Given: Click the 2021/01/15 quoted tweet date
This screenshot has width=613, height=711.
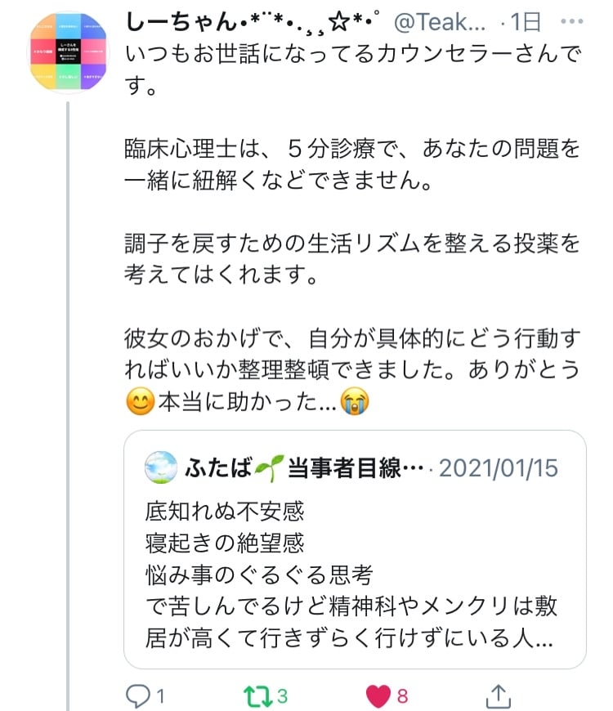Looking at the screenshot, I should 499,467.
